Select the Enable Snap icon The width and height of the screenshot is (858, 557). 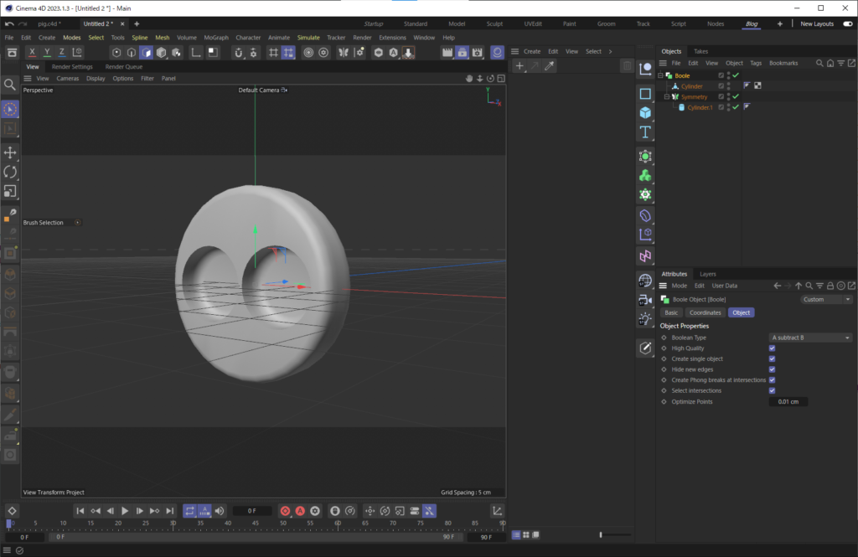tap(238, 51)
